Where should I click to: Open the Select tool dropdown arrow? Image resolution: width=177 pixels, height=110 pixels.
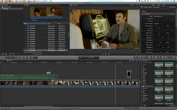point(37,58)
